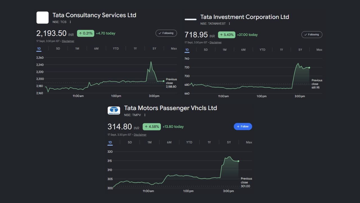Select the 1D tab on Tata Motors chart
Image resolution: width=360 pixels, height=203 pixels.
pyautogui.click(x=110, y=142)
